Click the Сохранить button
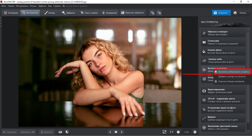 click(221, 13)
